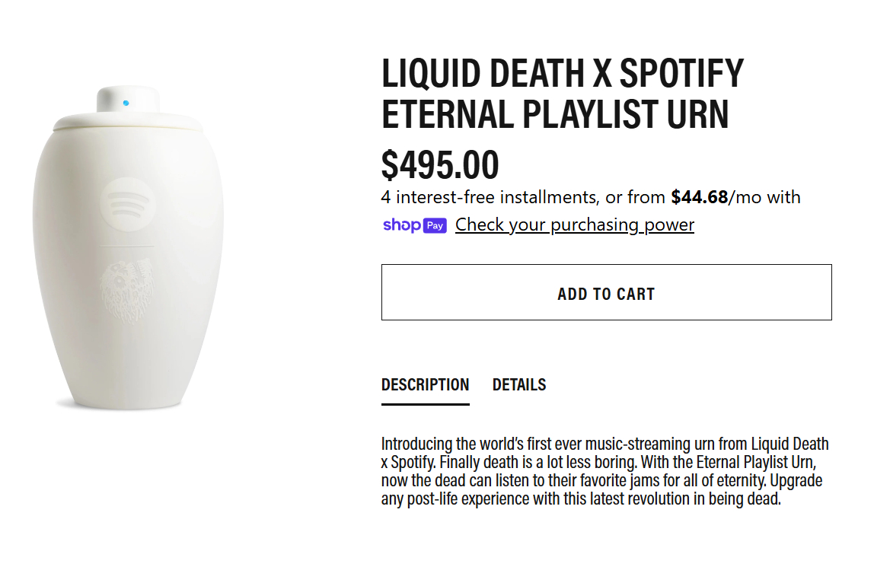The image size is (874, 567).
Task: Click the word "Pay" in the purple badge
Action: pos(435,225)
